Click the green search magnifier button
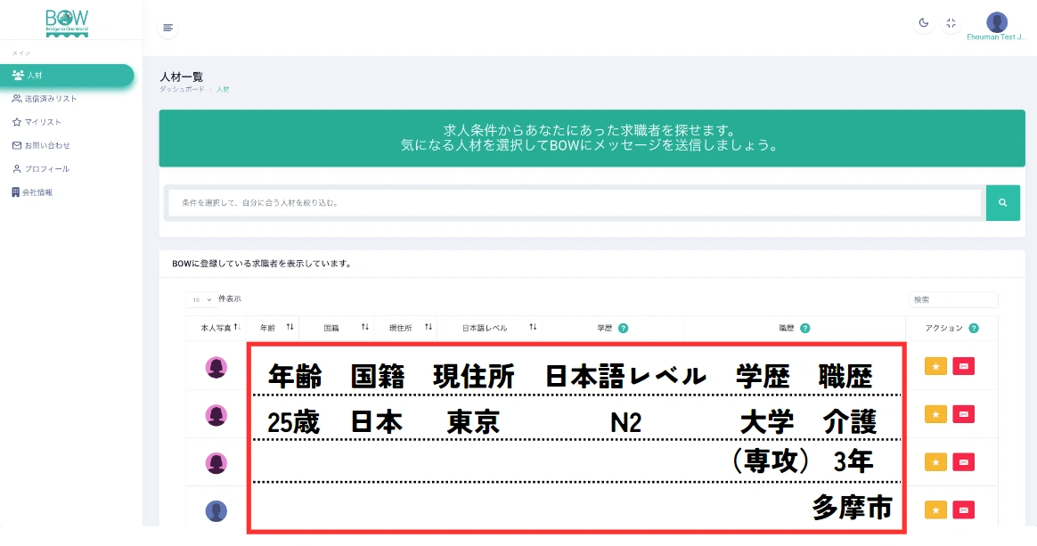 pos(1002,203)
